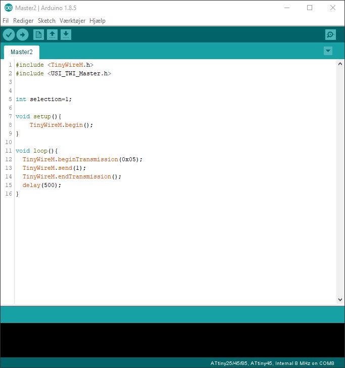This screenshot has width=345, height=368.
Task: Click the Arduino logo in the title bar
Action: 9,8
